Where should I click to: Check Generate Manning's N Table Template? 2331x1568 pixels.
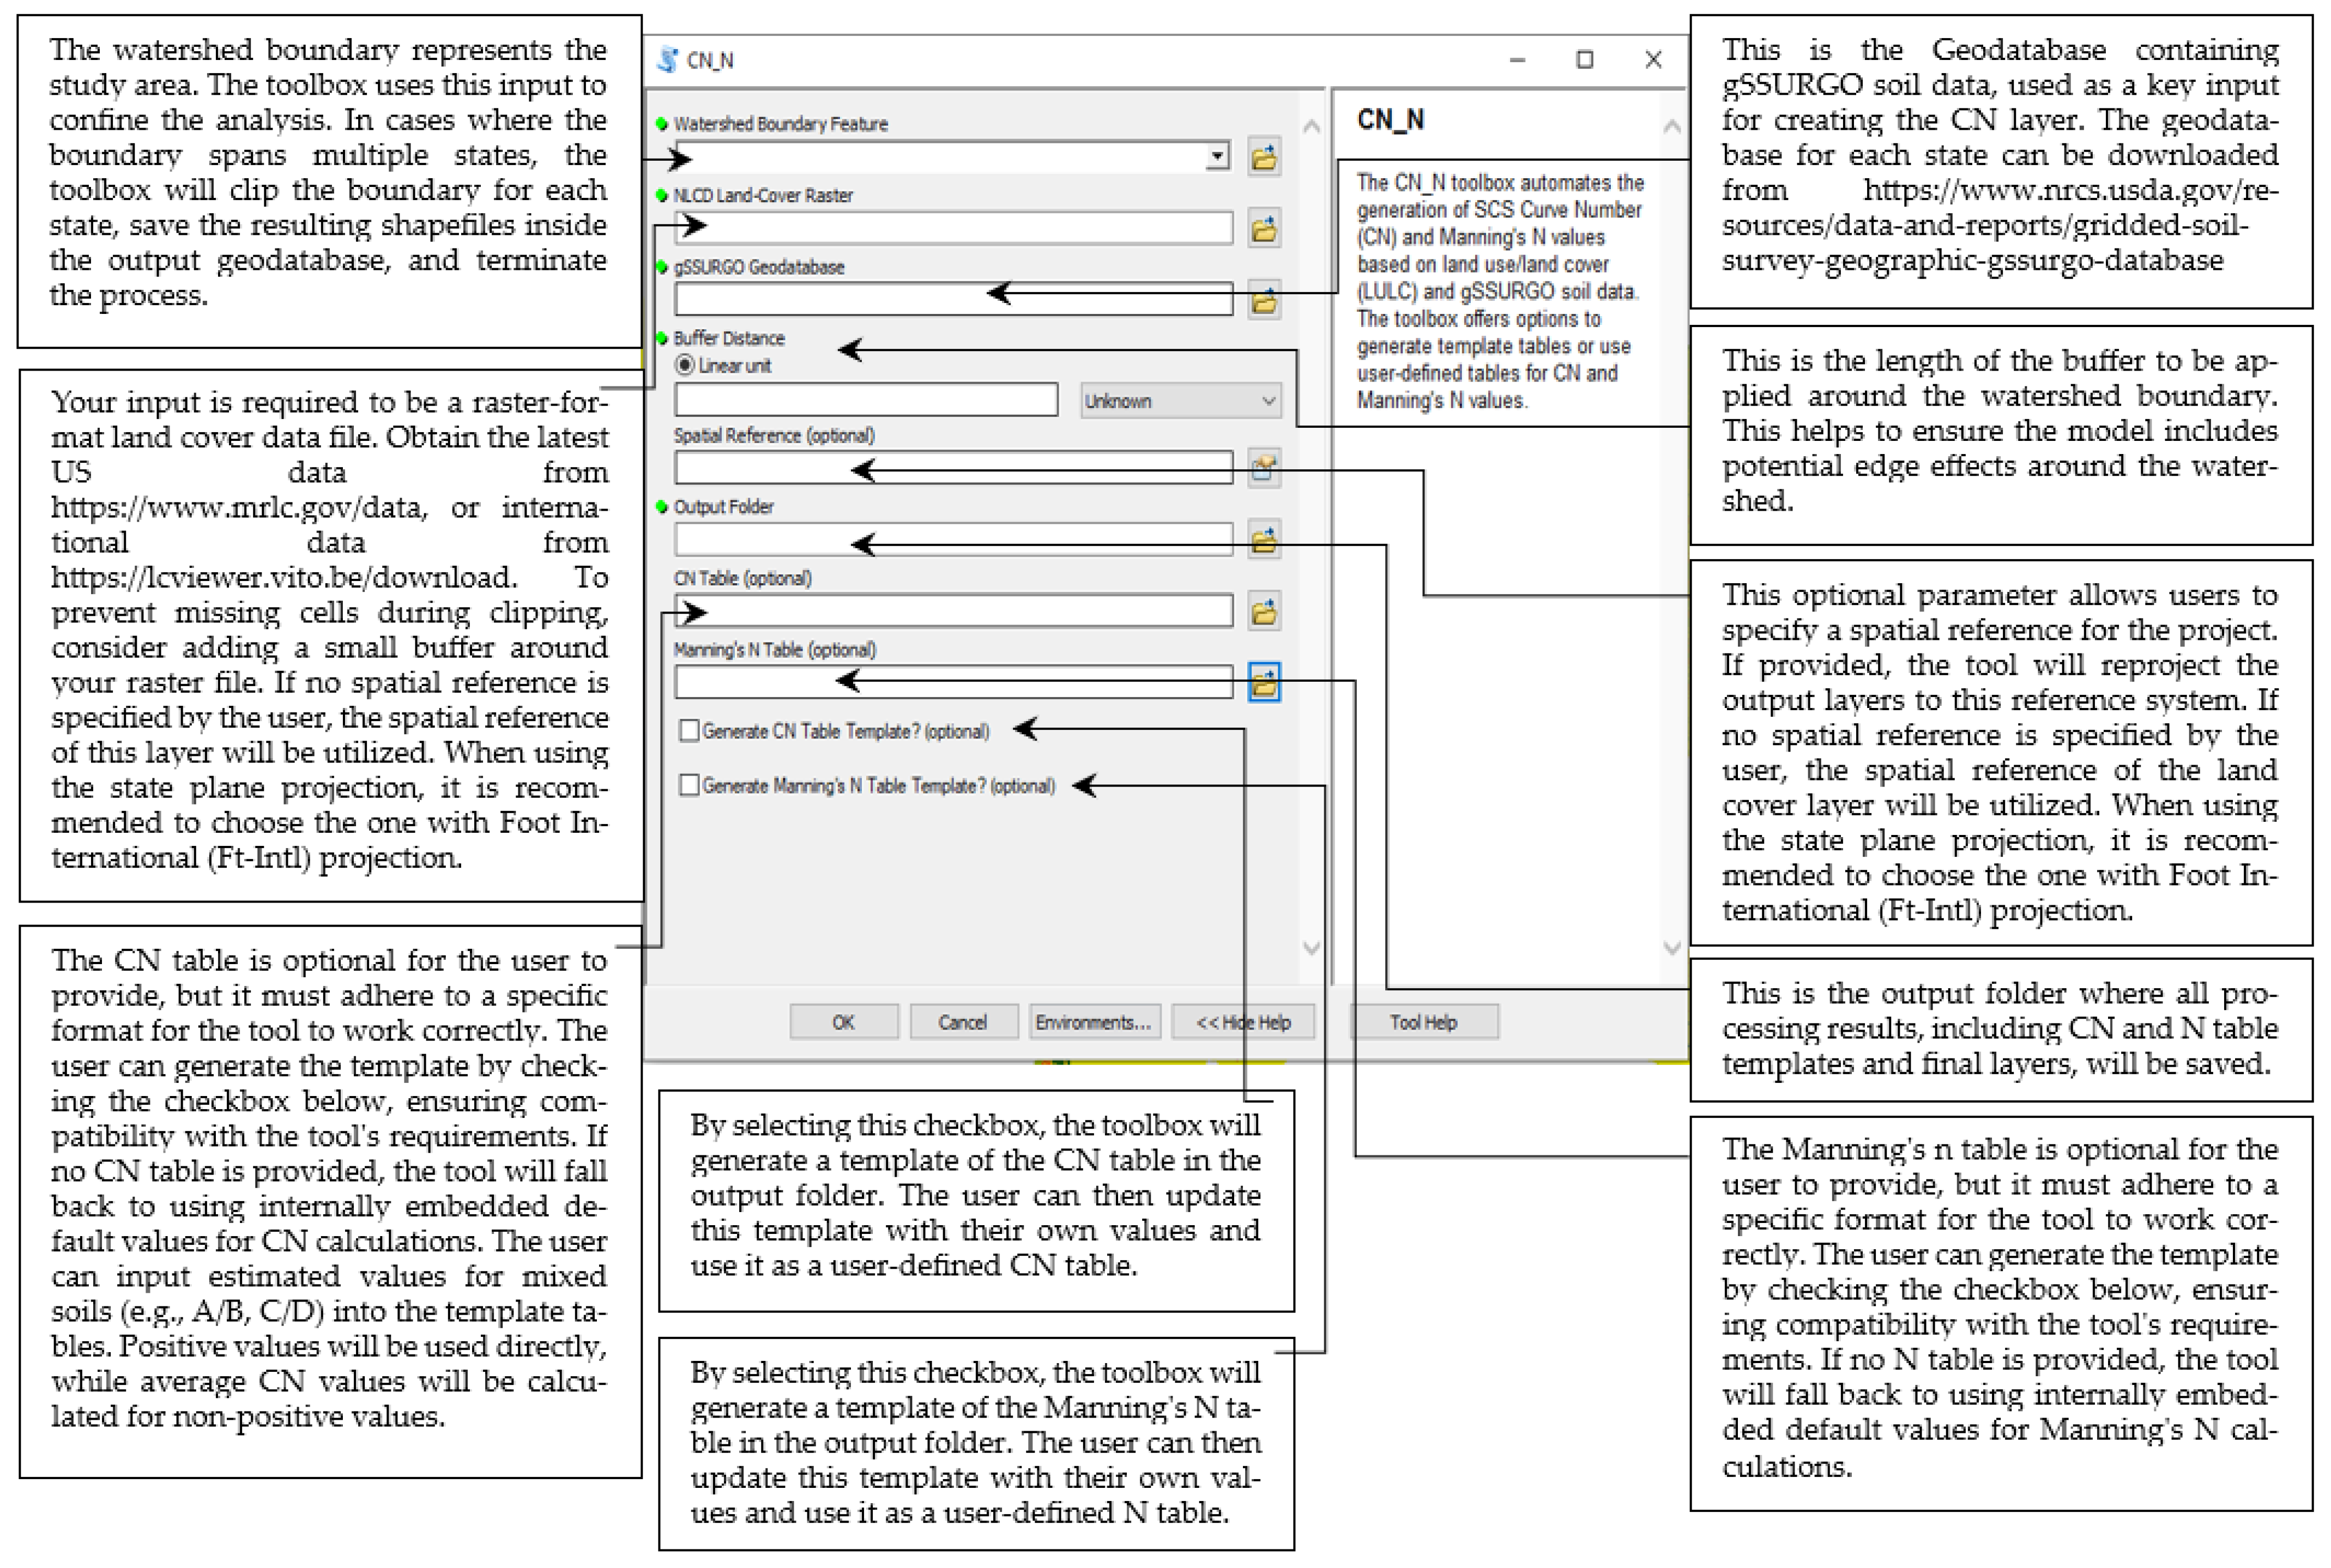click(689, 785)
